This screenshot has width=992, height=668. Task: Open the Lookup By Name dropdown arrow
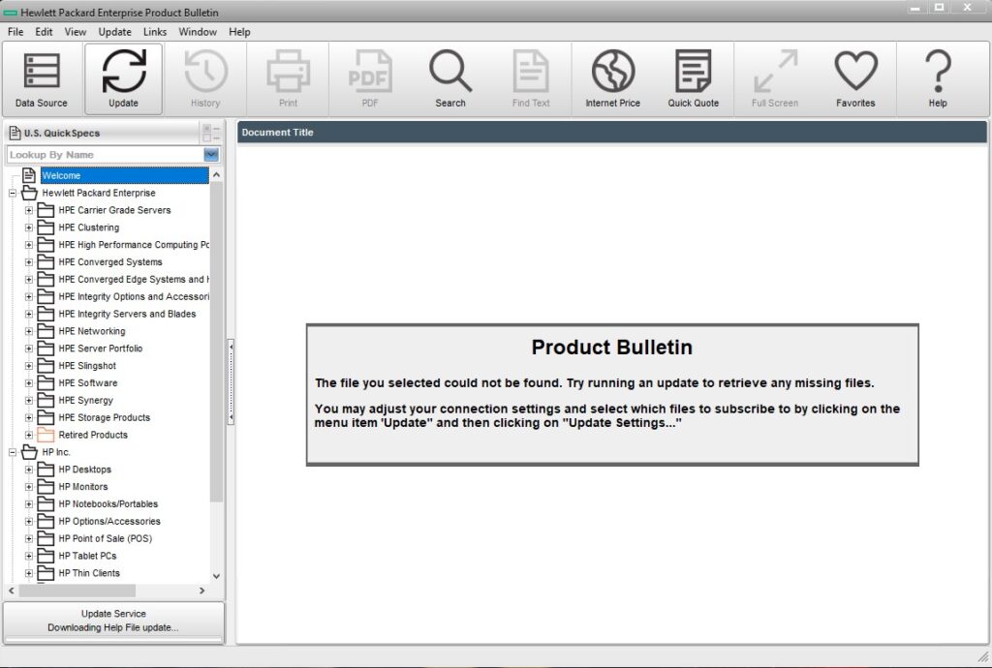(211, 155)
